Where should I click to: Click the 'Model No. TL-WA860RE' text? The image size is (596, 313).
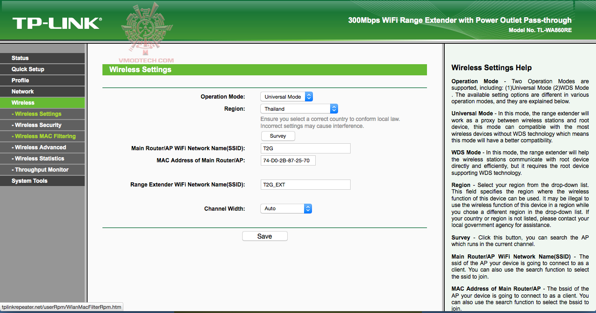click(540, 30)
